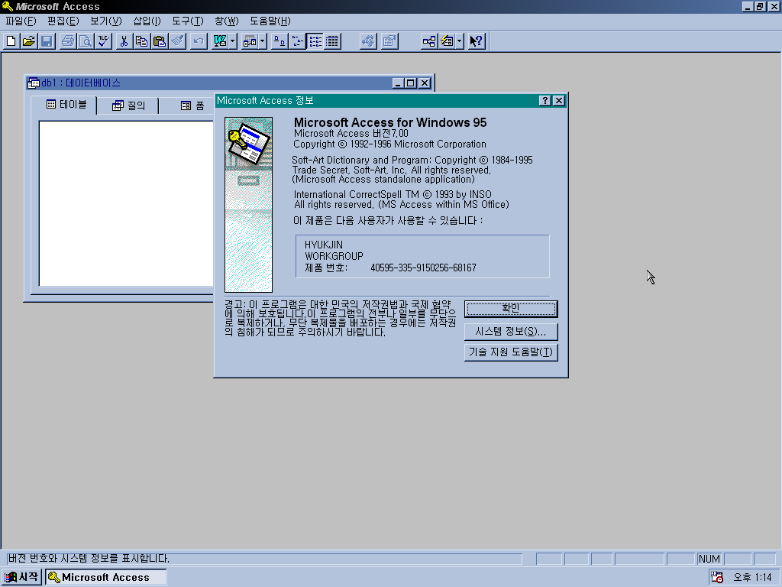782x587 pixels.
Task: Open the 보기(V) menu
Action: coord(106,21)
